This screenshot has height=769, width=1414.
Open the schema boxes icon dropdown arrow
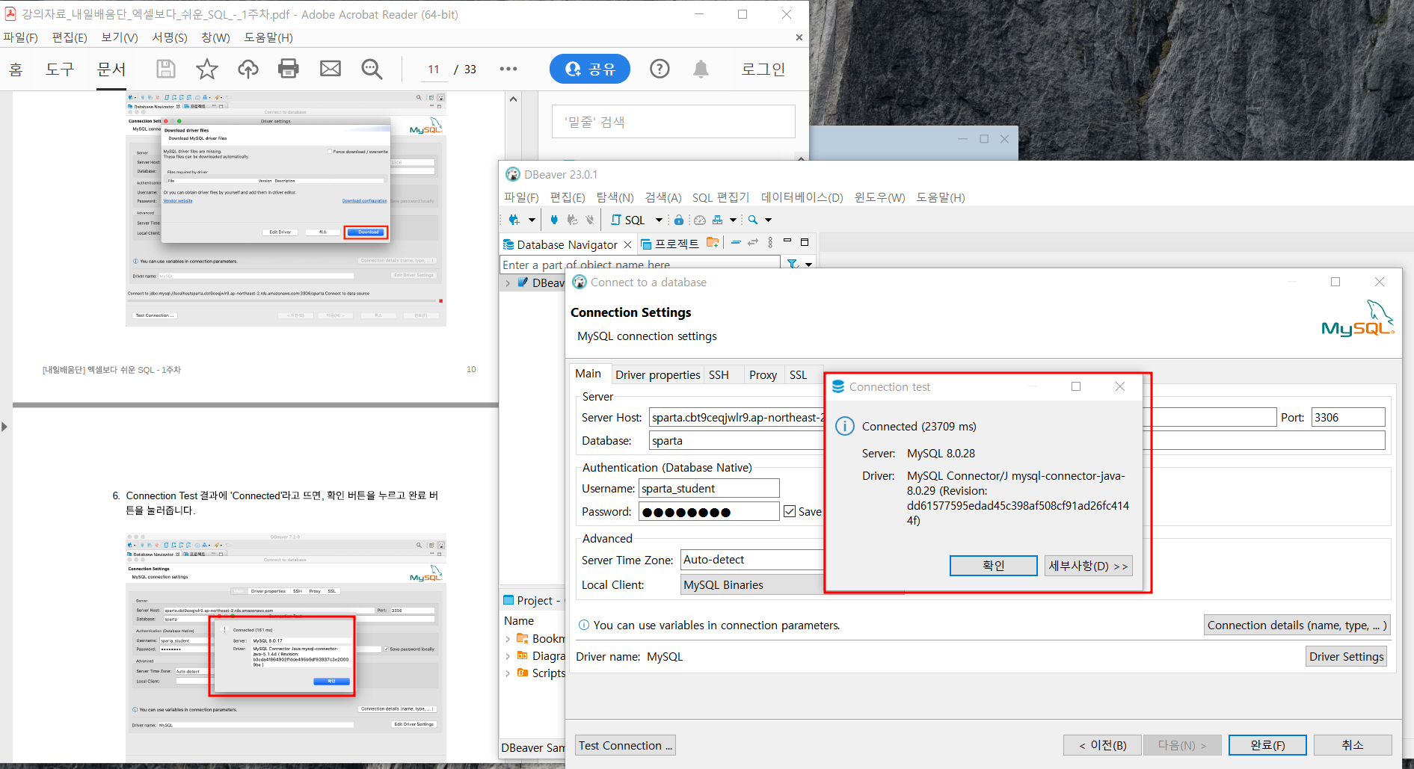pyautogui.click(x=733, y=220)
